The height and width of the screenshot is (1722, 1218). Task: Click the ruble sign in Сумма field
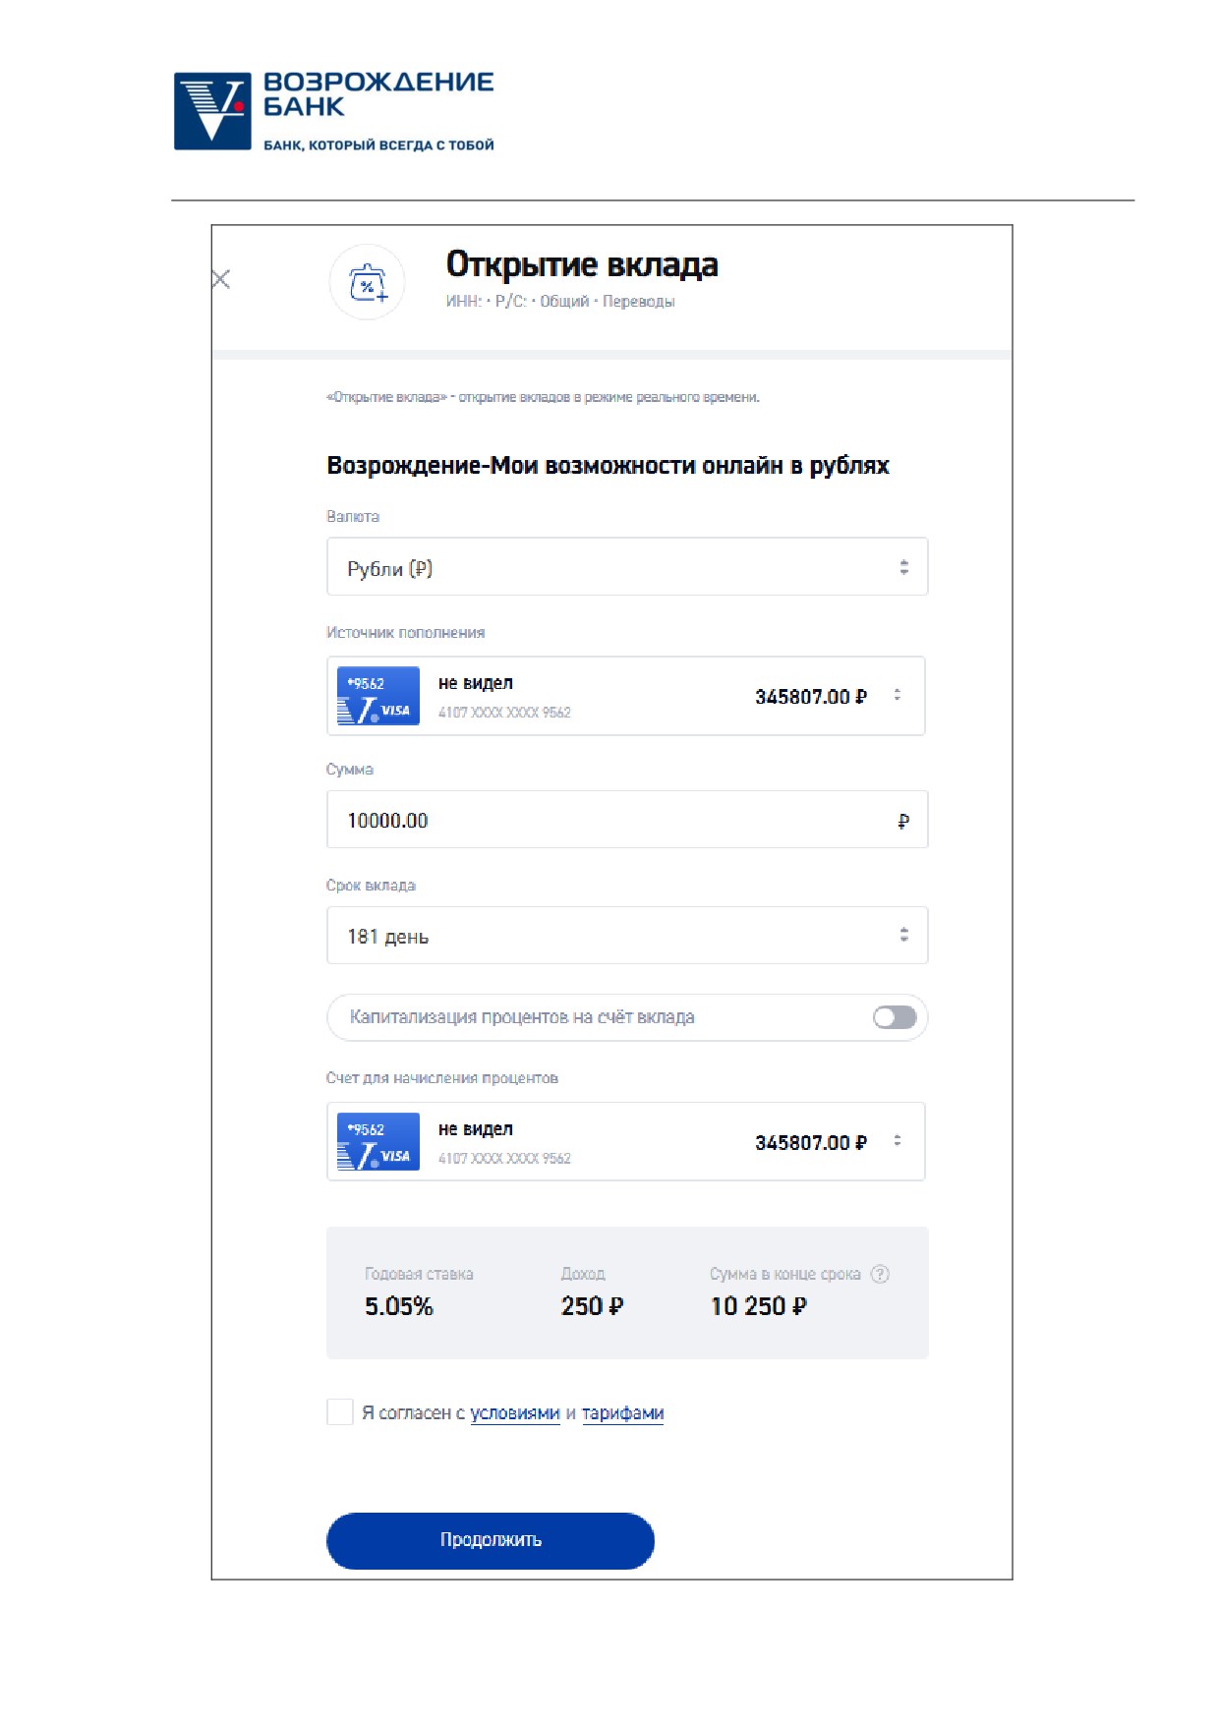[x=903, y=821]
